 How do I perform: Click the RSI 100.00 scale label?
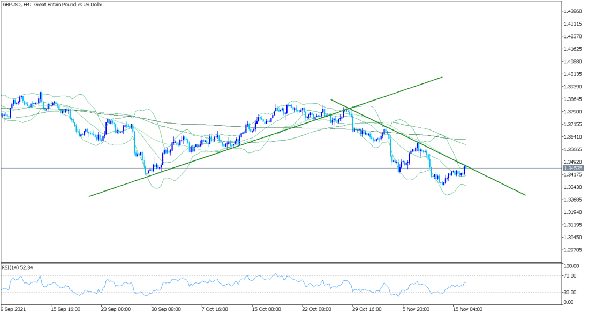point(570,266)
